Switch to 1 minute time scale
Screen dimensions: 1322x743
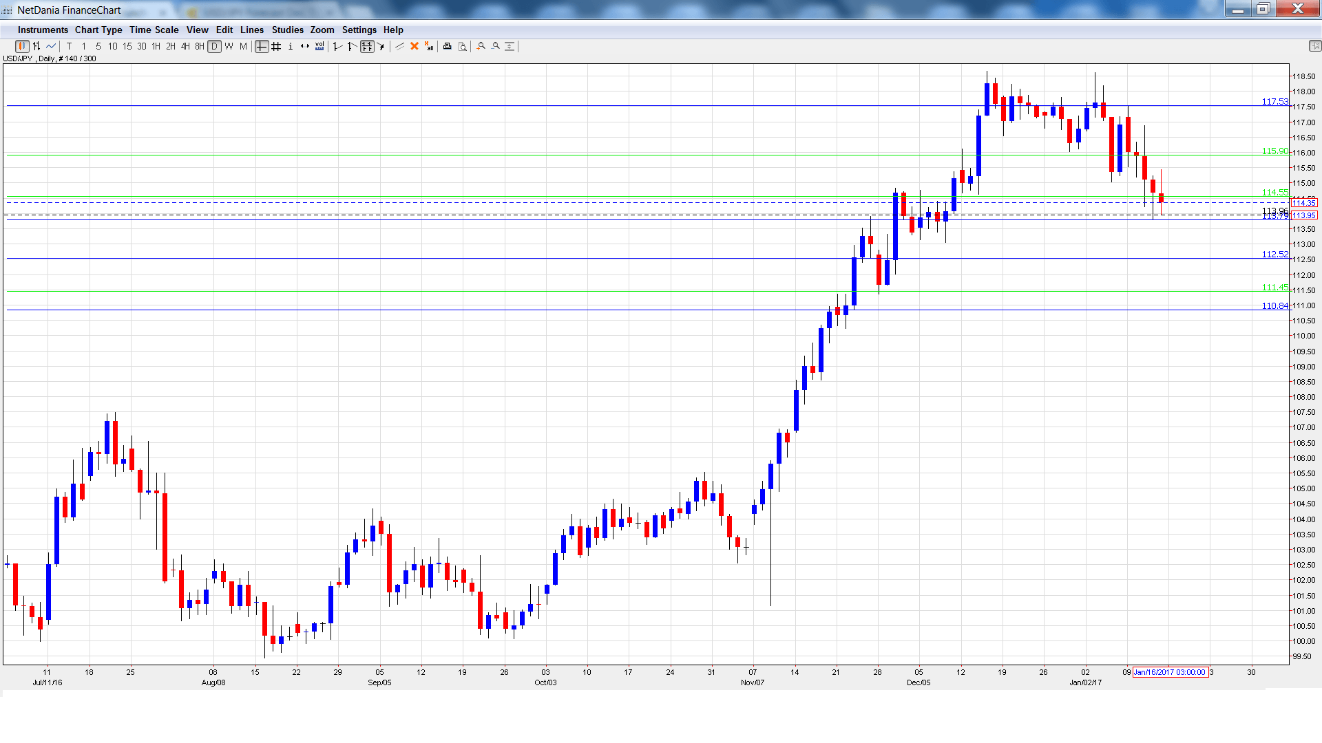[84, 46]
